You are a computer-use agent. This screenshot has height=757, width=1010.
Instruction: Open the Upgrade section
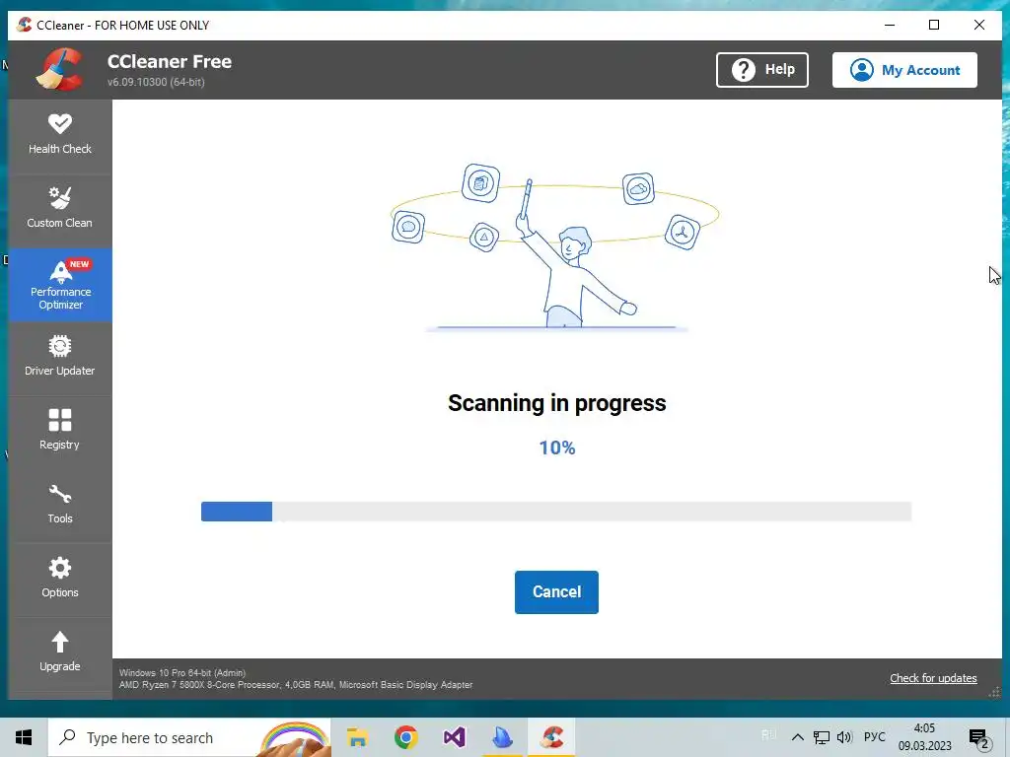[x=60, y=654]
